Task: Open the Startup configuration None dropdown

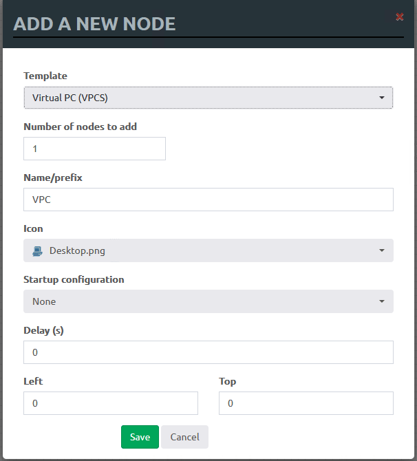Action: click(x=208, y=301)
